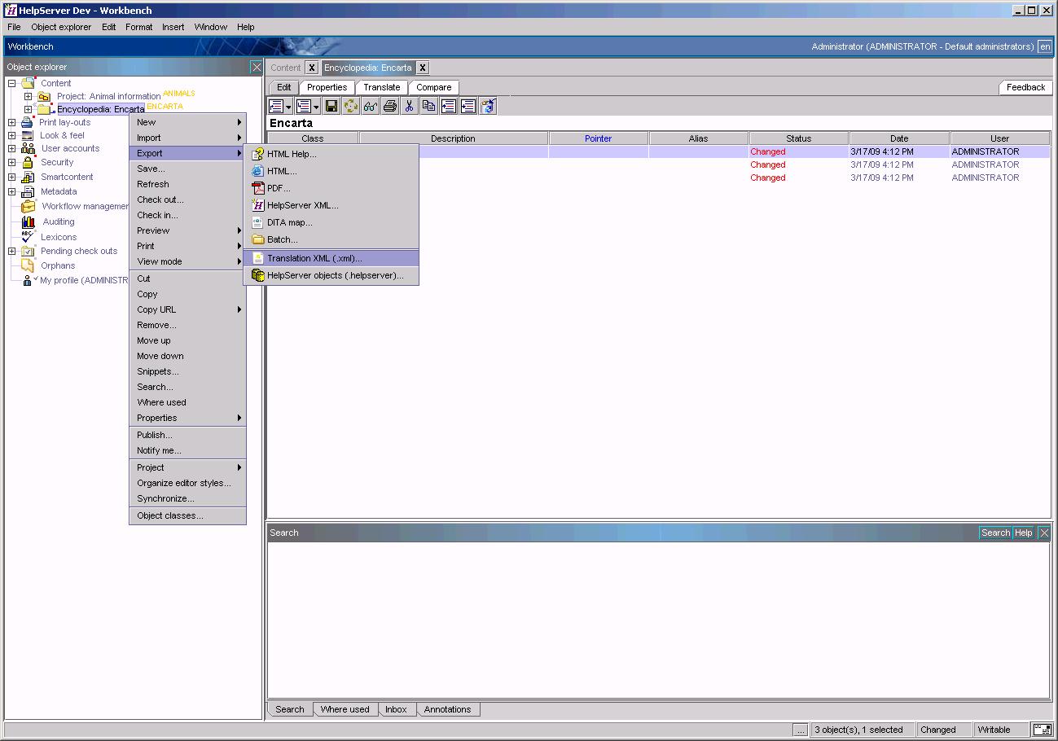The width and height of the screenshot is (1058, 741).
Task: Click Search button in Search panel header
Action: (x=995, y=533)
